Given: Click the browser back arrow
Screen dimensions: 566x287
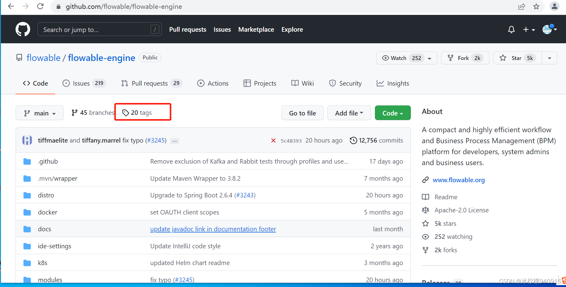Looking at the screenshot, I should point(11,6).
